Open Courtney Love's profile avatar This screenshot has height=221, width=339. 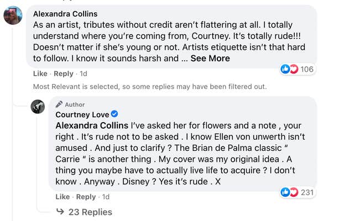pos(38,107)
